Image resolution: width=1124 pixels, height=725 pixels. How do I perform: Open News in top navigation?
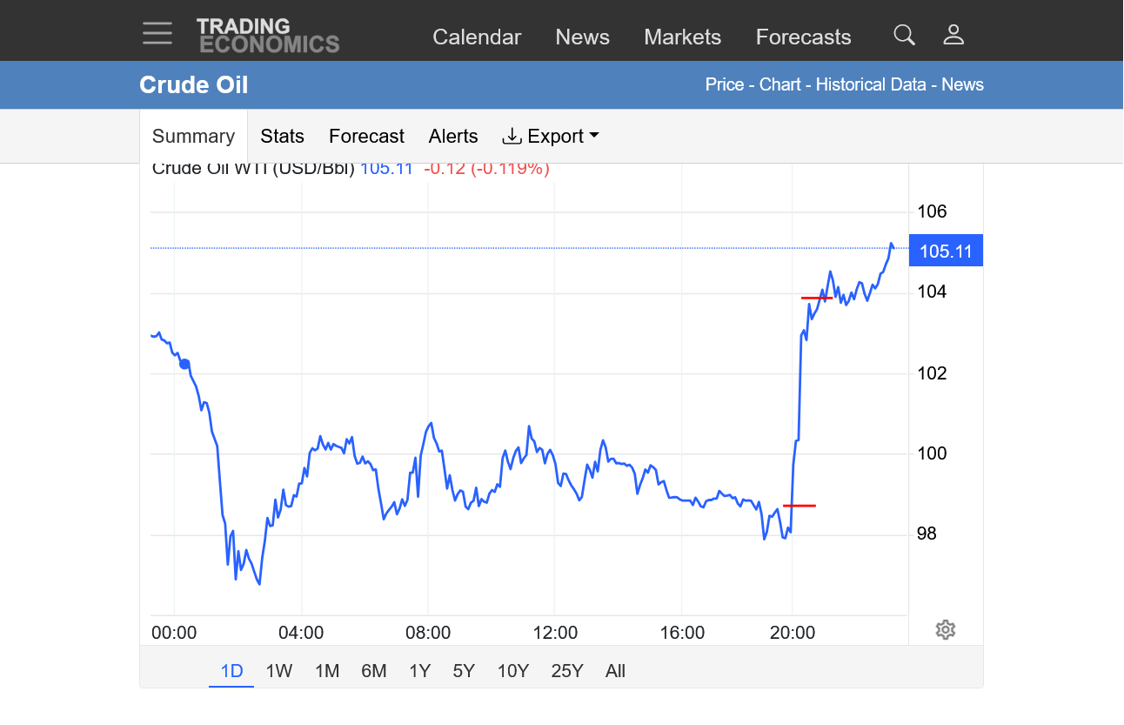(x=582, y=37)
